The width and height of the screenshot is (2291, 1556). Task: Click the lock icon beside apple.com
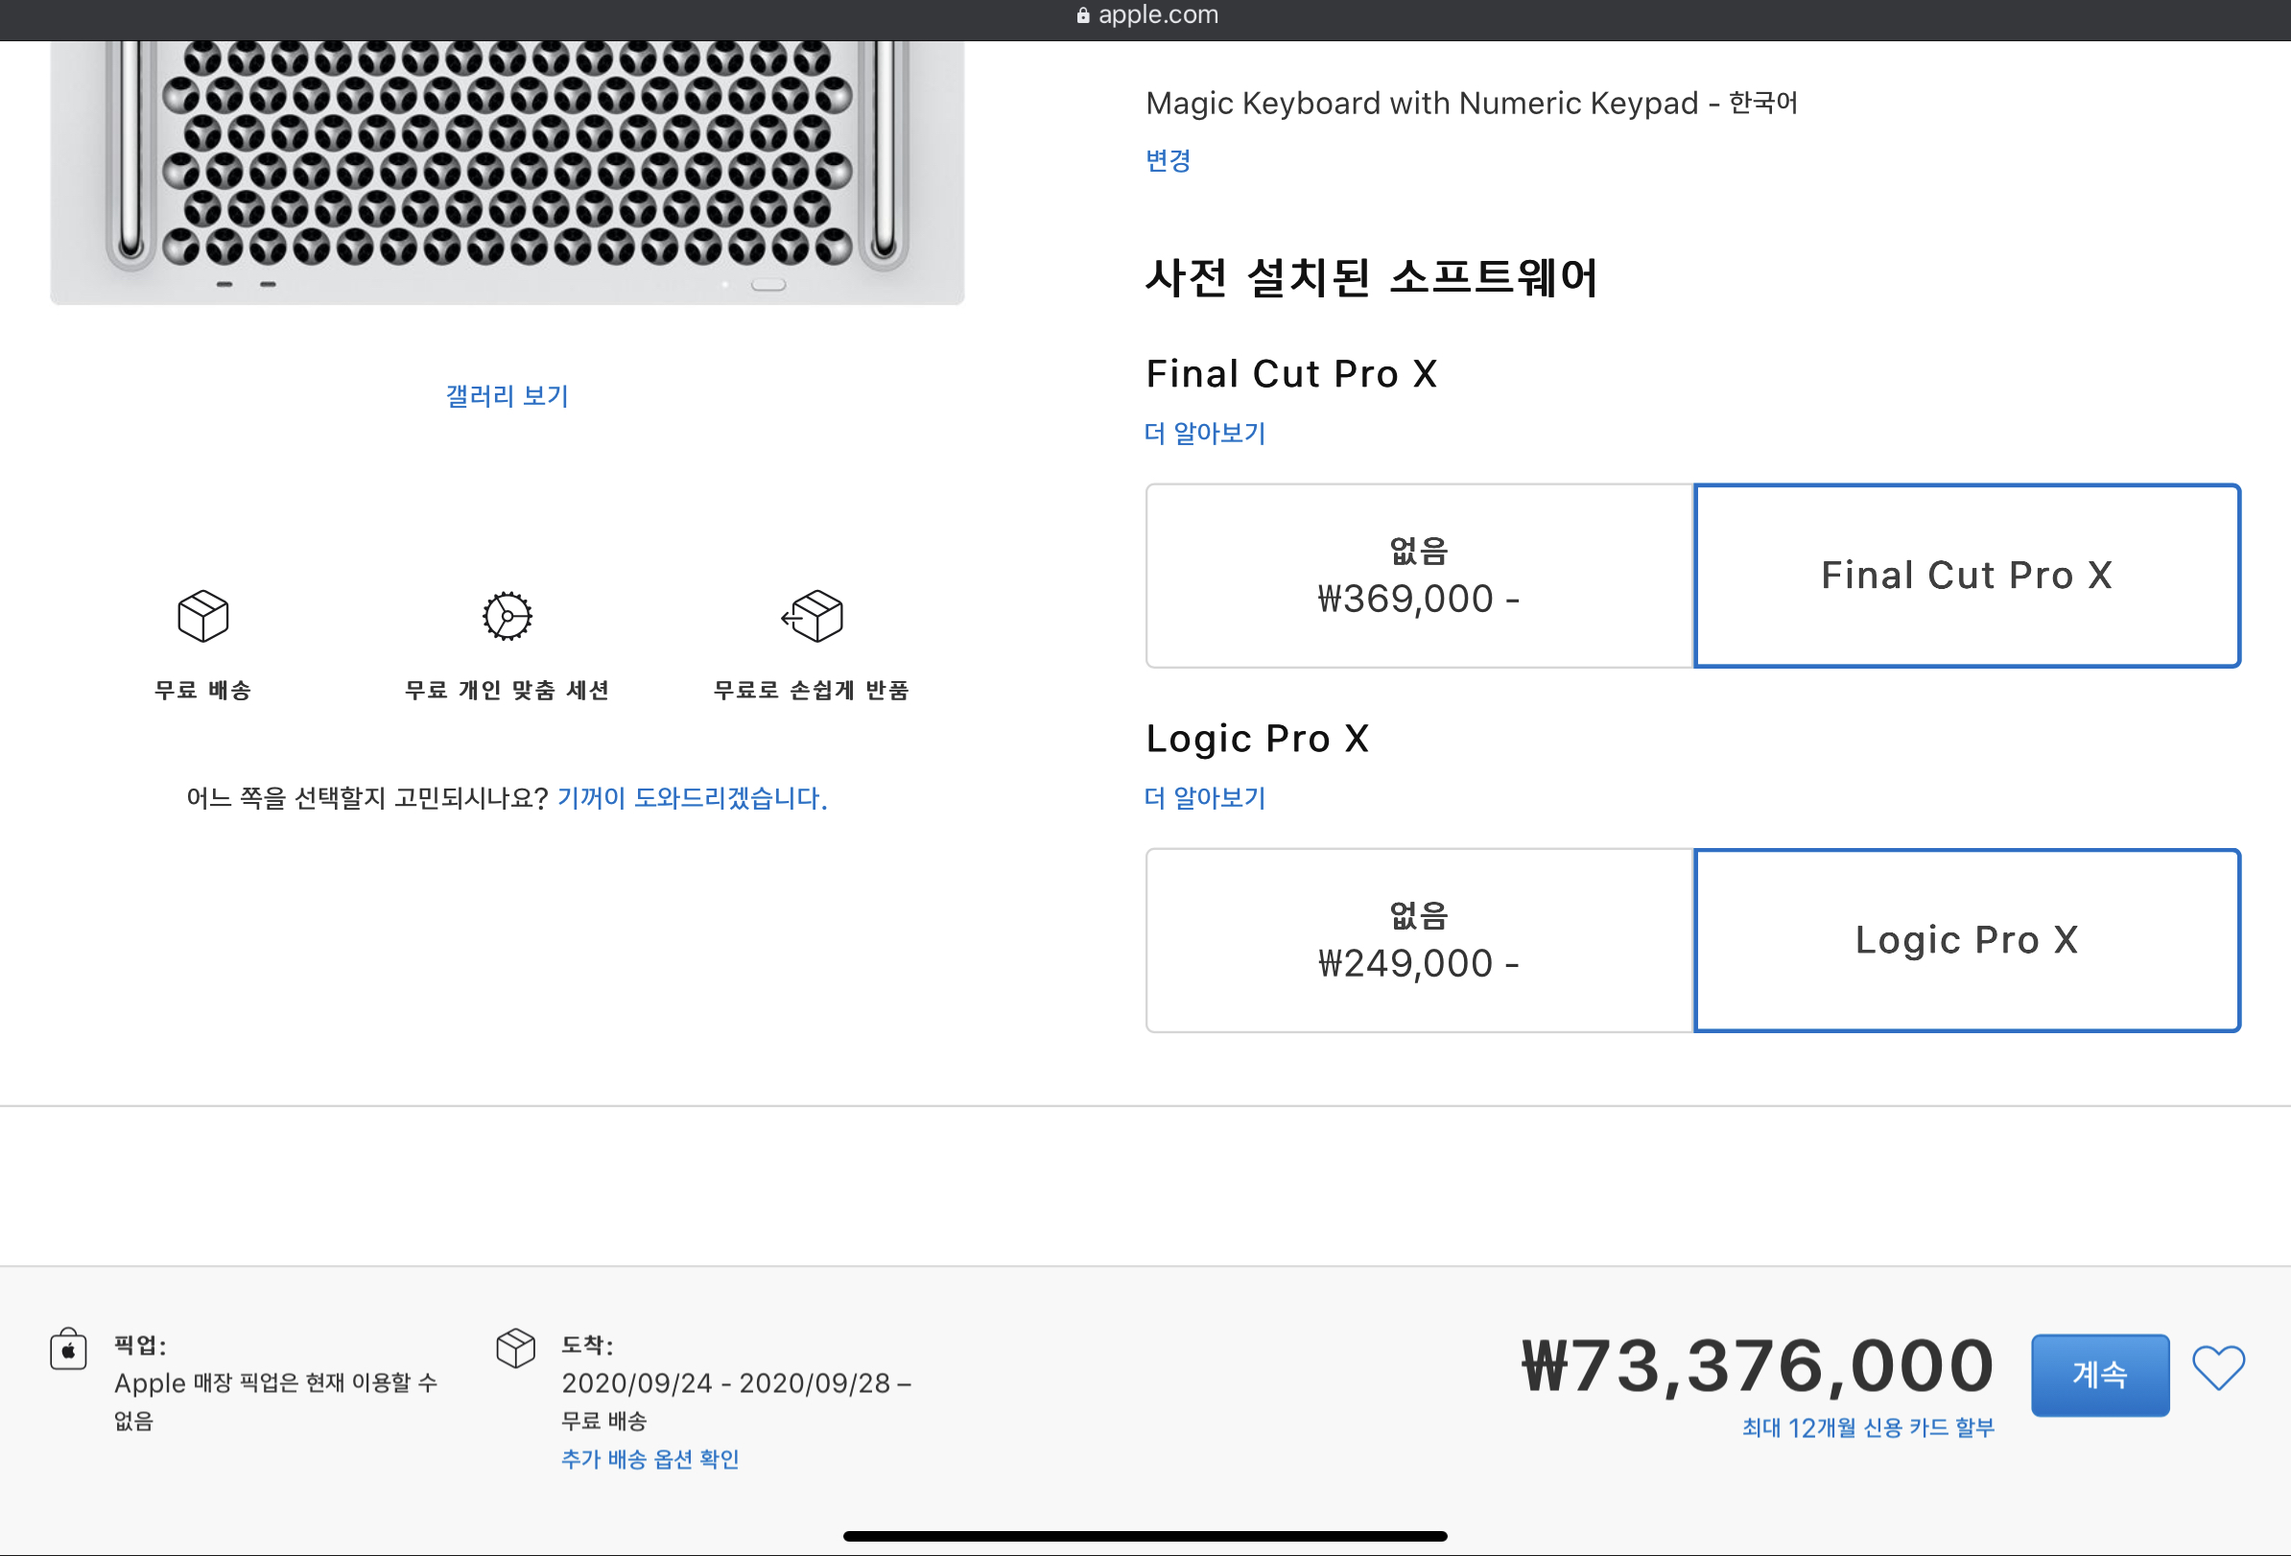point(1082,14)
